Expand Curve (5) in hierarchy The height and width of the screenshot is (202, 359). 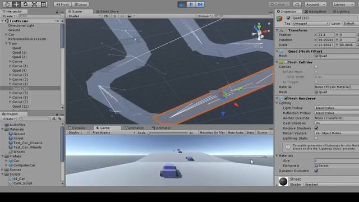tap(10, 93)
